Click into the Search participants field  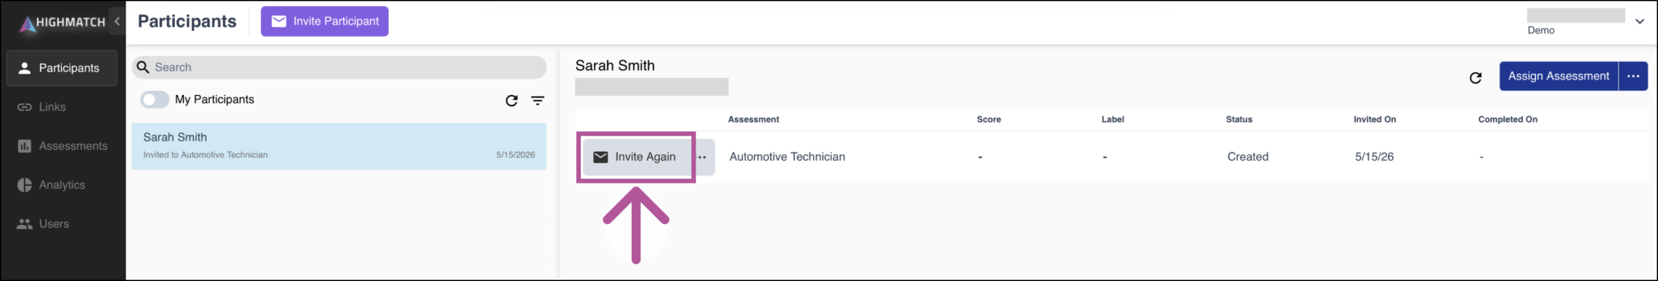[x=339, y=67]
